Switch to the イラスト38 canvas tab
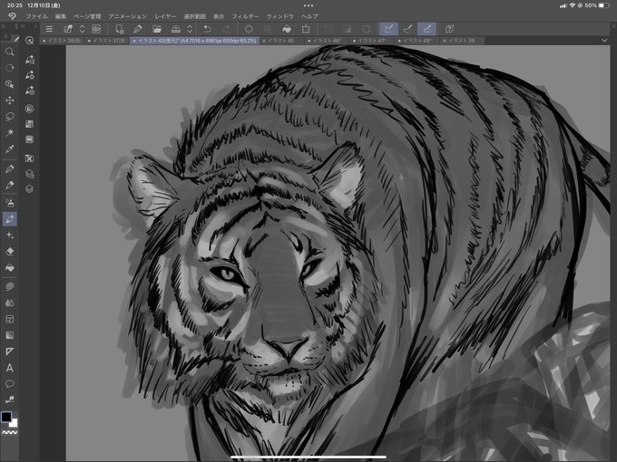 (62, 41)
